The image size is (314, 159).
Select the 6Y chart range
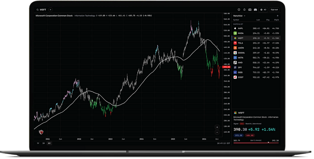pyautogui.click(x=49, y=143)
